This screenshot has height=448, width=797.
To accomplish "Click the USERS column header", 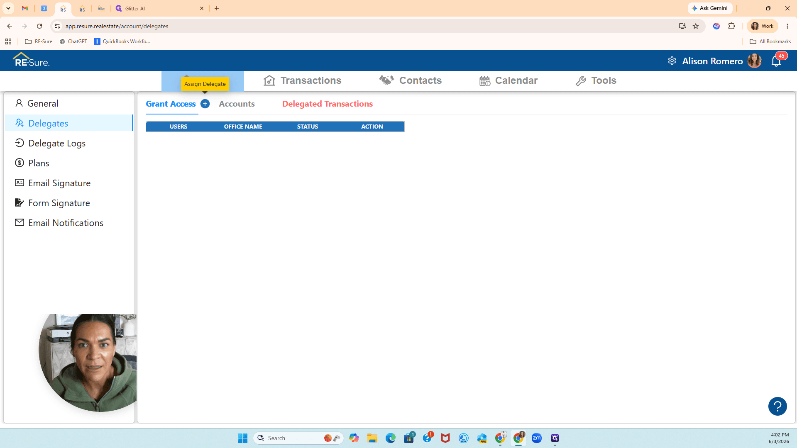I will tap(178, 127).
